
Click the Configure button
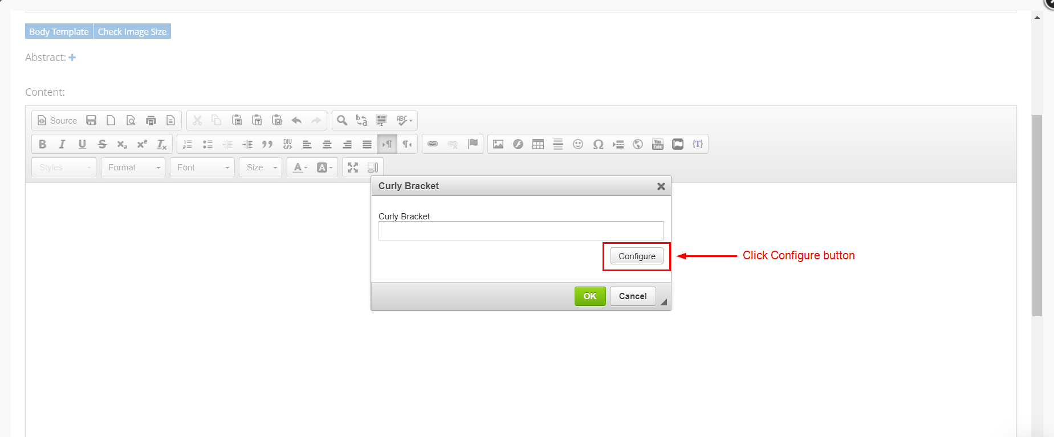tap(637, 256)
